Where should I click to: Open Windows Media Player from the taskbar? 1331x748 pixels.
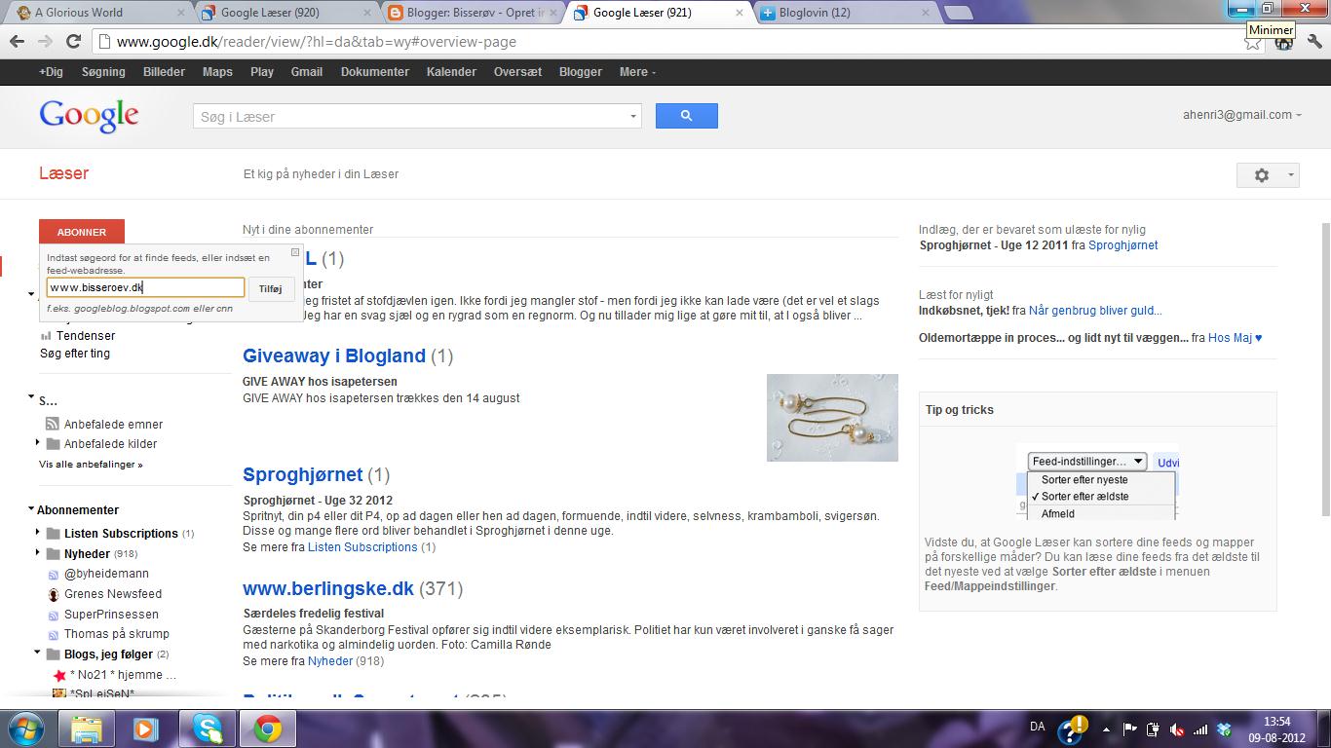(x=145, y=729)
